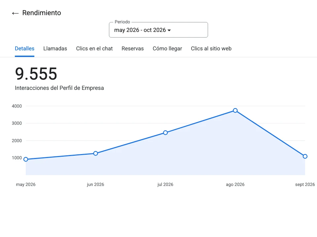This screenshot has width=317, height=237.
Task: Click the 3000 y-axis label
Action: coord(17,123)
